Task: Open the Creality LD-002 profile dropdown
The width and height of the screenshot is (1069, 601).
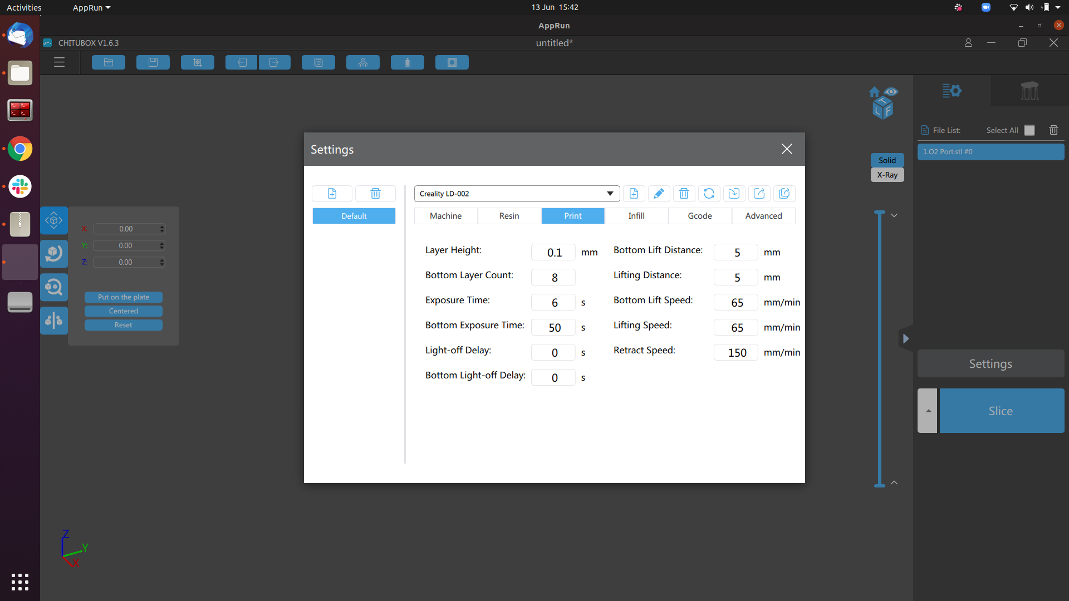Action: click(517, 194)
